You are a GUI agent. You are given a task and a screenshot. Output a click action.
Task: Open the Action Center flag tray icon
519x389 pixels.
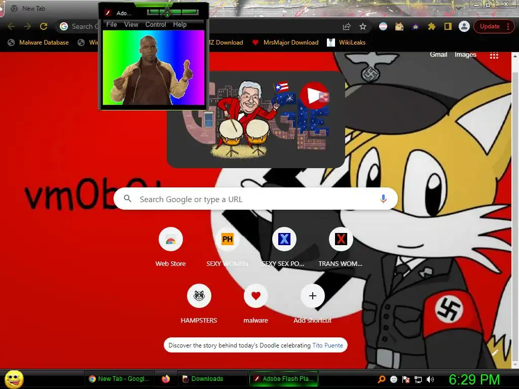pos(406,379)
